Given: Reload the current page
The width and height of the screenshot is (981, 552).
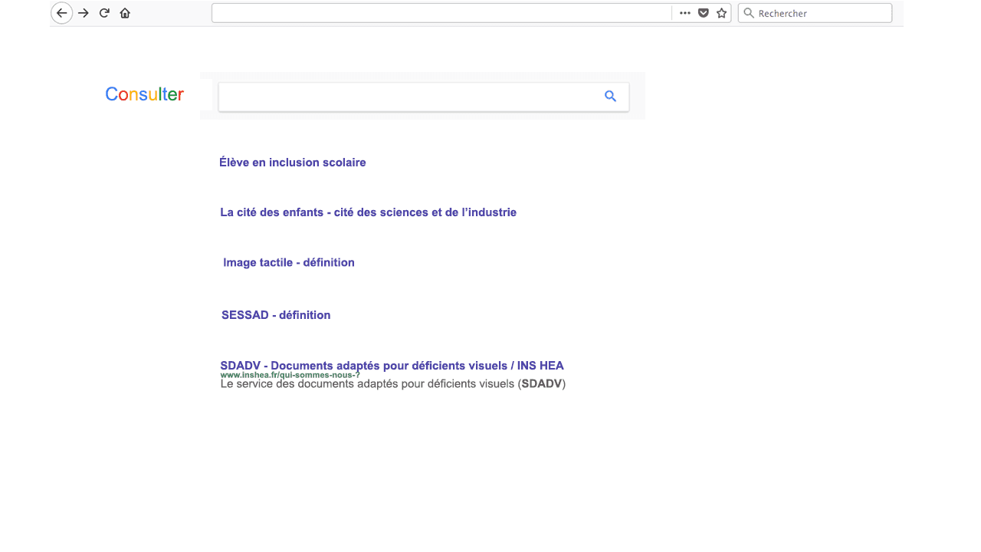Looking at the screenshot, I should 103,12.
